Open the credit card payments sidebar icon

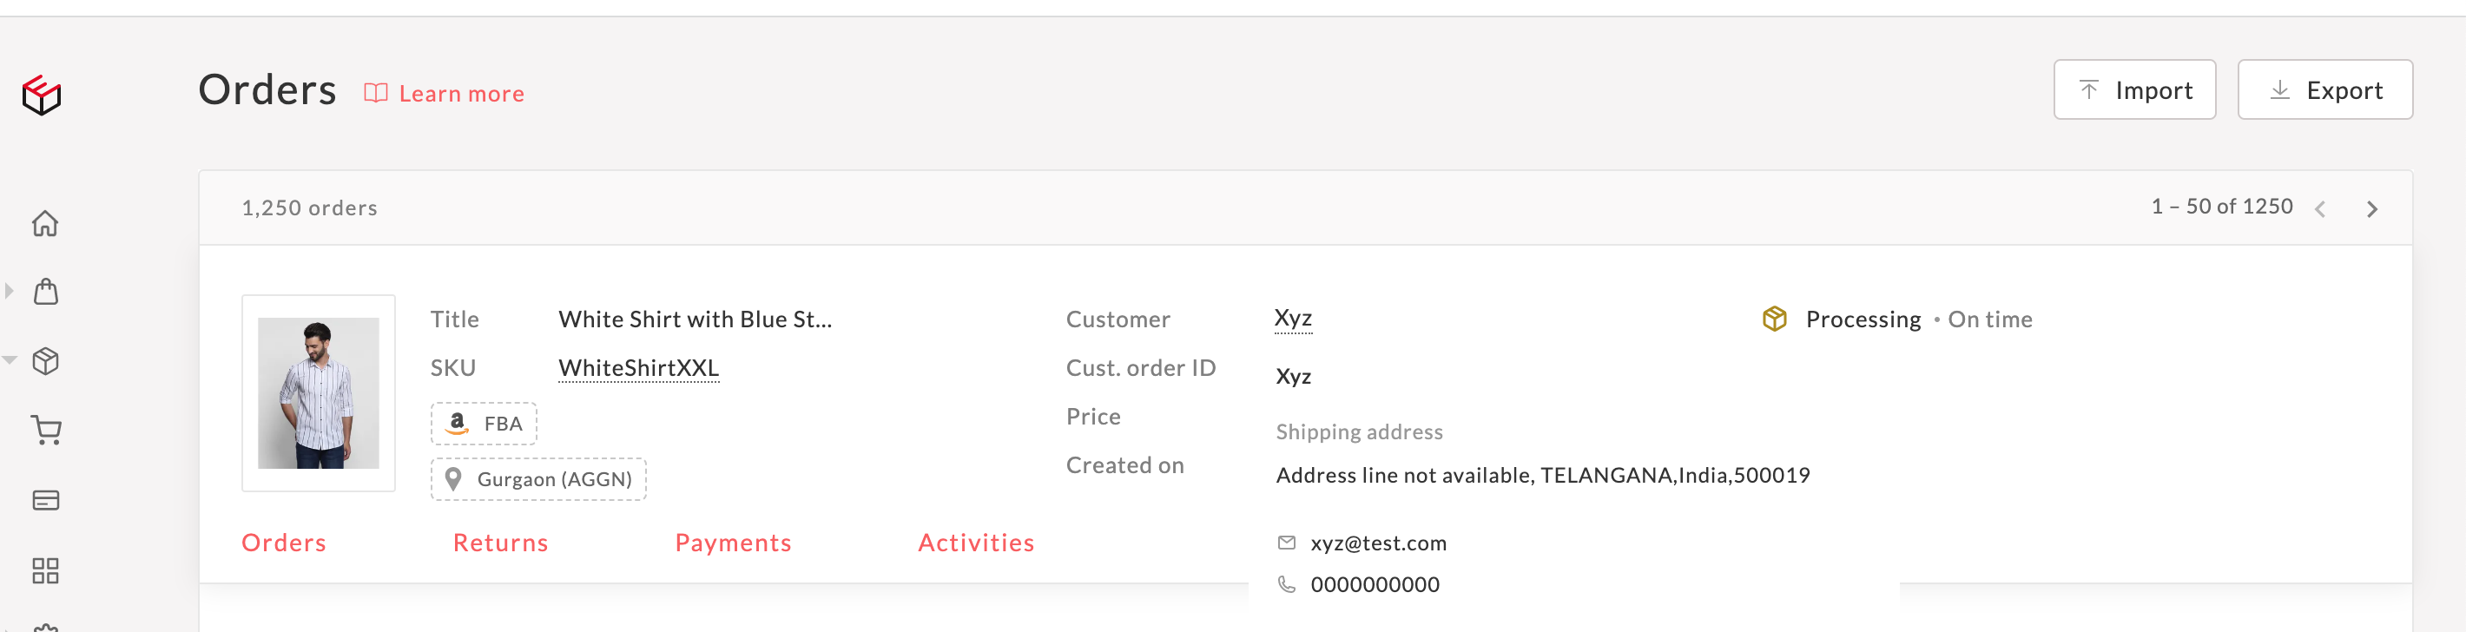tap(46, 500)
